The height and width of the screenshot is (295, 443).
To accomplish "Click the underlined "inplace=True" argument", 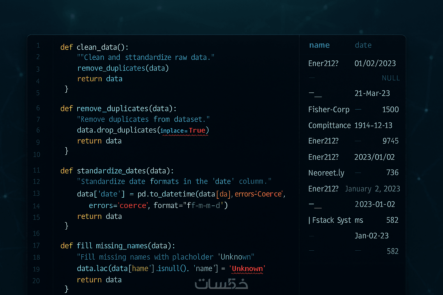I will click(x=185, y=131).
